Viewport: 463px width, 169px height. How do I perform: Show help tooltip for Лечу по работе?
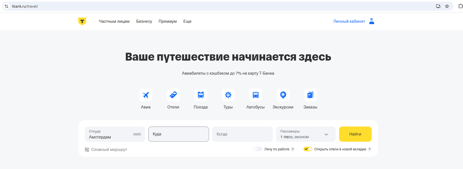293,149
